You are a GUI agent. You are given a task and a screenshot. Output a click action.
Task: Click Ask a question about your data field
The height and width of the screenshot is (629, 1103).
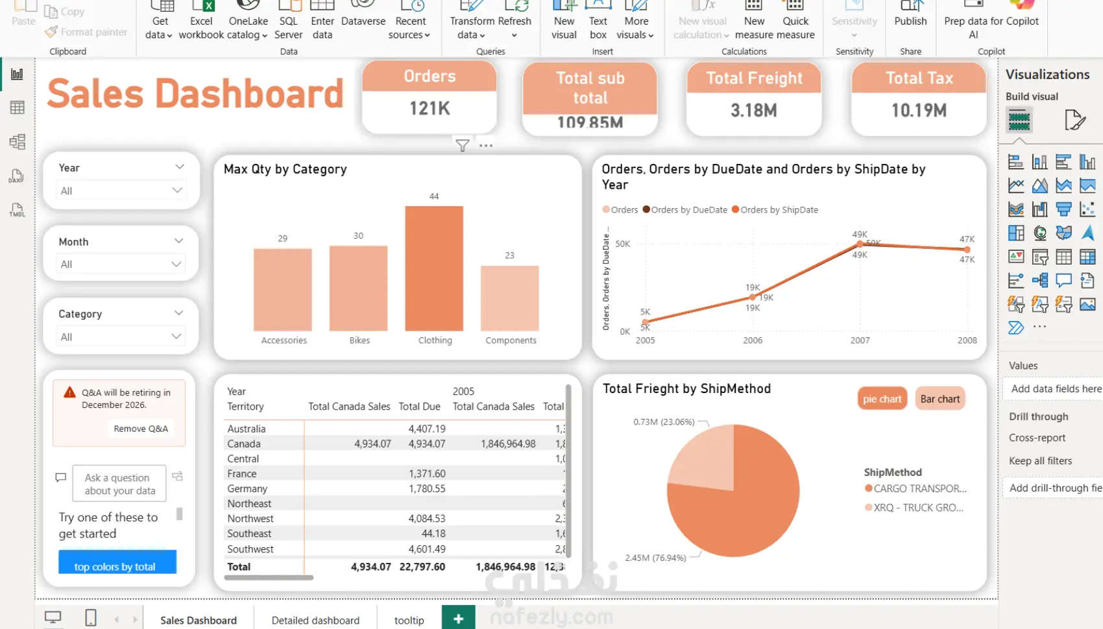coord(119,484)
